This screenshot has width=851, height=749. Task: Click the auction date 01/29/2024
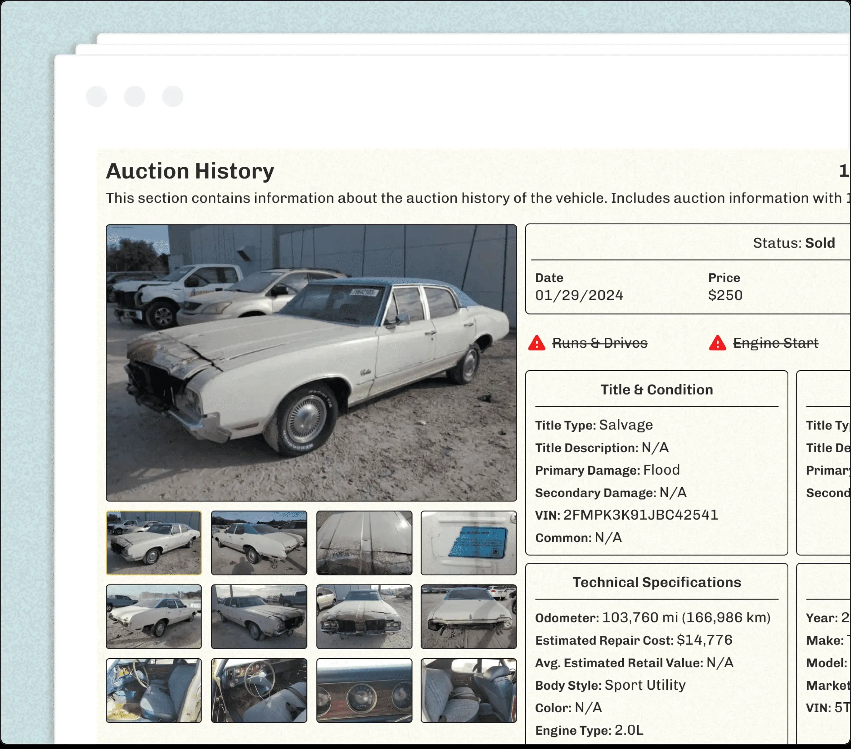coord(579,295)
